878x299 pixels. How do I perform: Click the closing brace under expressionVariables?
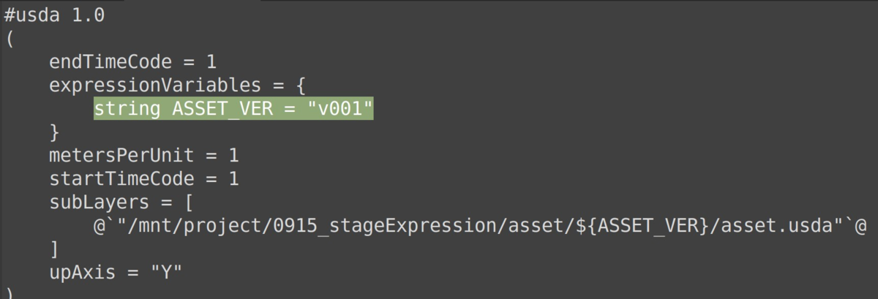click(53, 132)
